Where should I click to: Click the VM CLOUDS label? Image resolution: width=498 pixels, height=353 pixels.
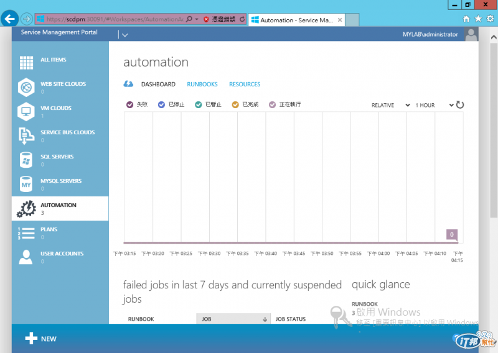pyautogui.click(x=56, y=108)
